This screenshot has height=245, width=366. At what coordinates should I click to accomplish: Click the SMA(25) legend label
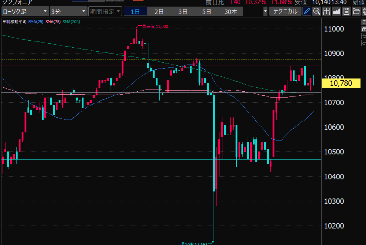point(36,22)
